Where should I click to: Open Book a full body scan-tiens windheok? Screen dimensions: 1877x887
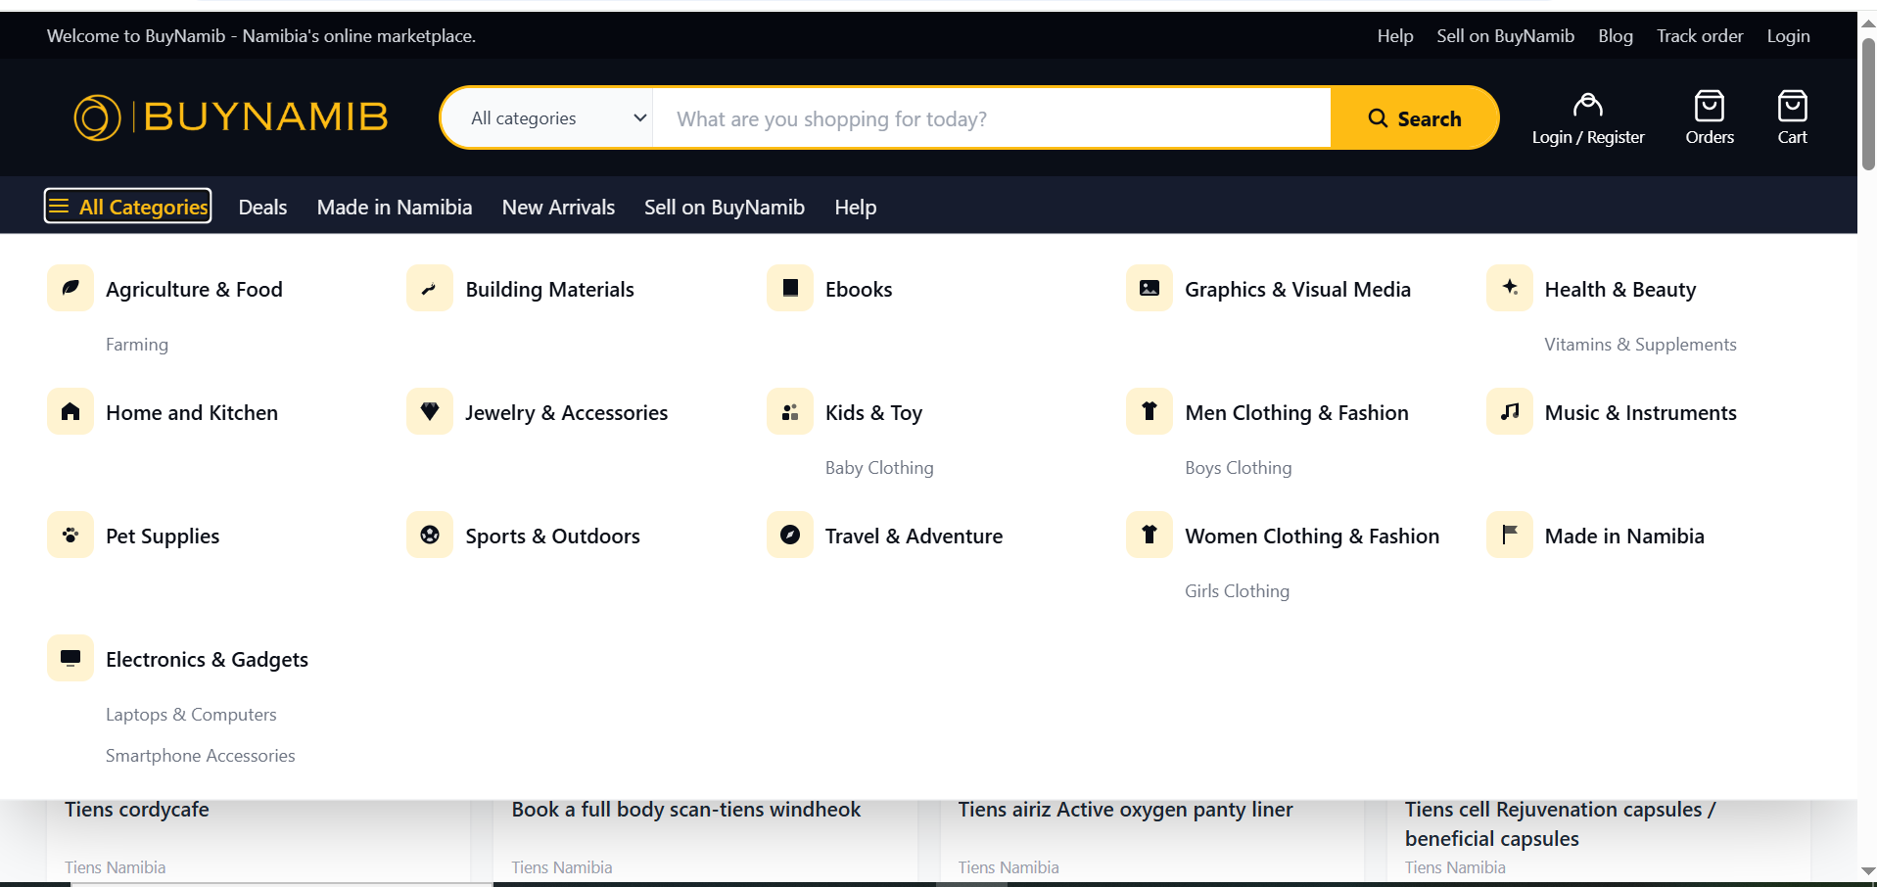point(686,810)
